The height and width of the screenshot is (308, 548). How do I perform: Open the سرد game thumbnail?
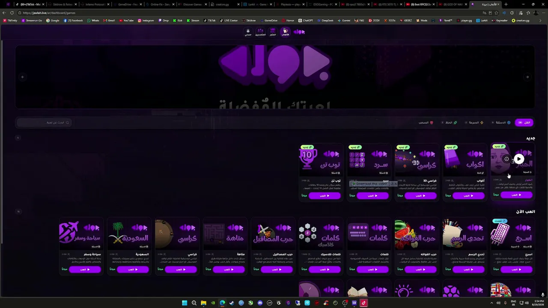[369, 159]
